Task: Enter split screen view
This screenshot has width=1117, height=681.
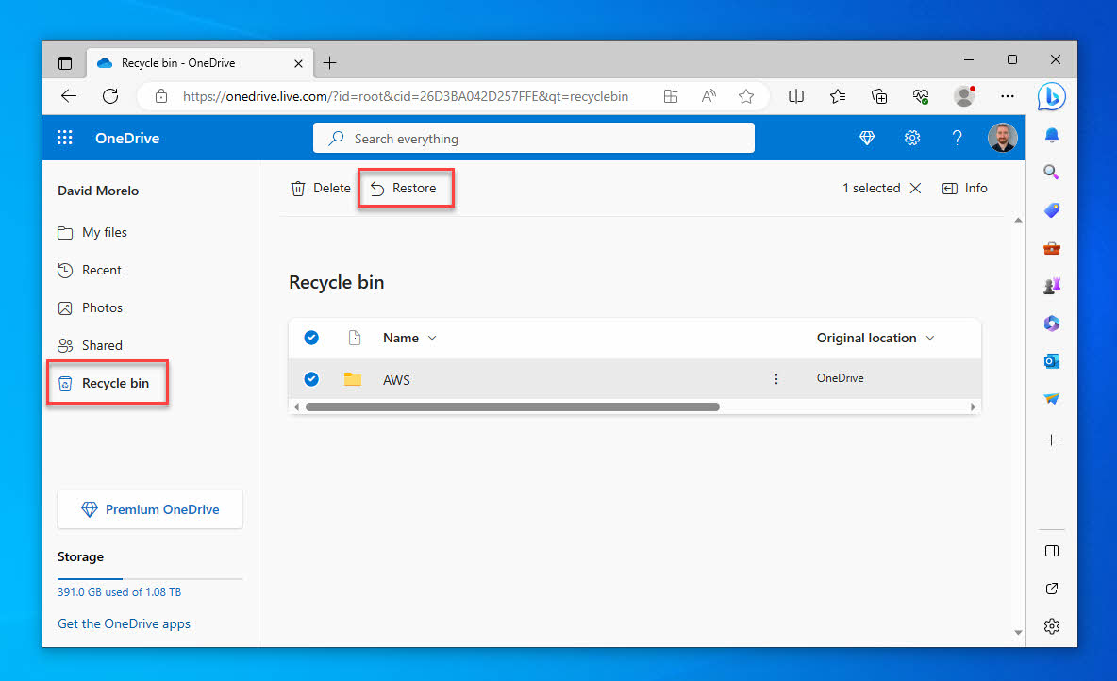Action: [x=795, y=96]
